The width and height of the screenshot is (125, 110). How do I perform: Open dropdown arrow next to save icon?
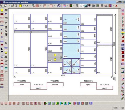click(9, 6)
